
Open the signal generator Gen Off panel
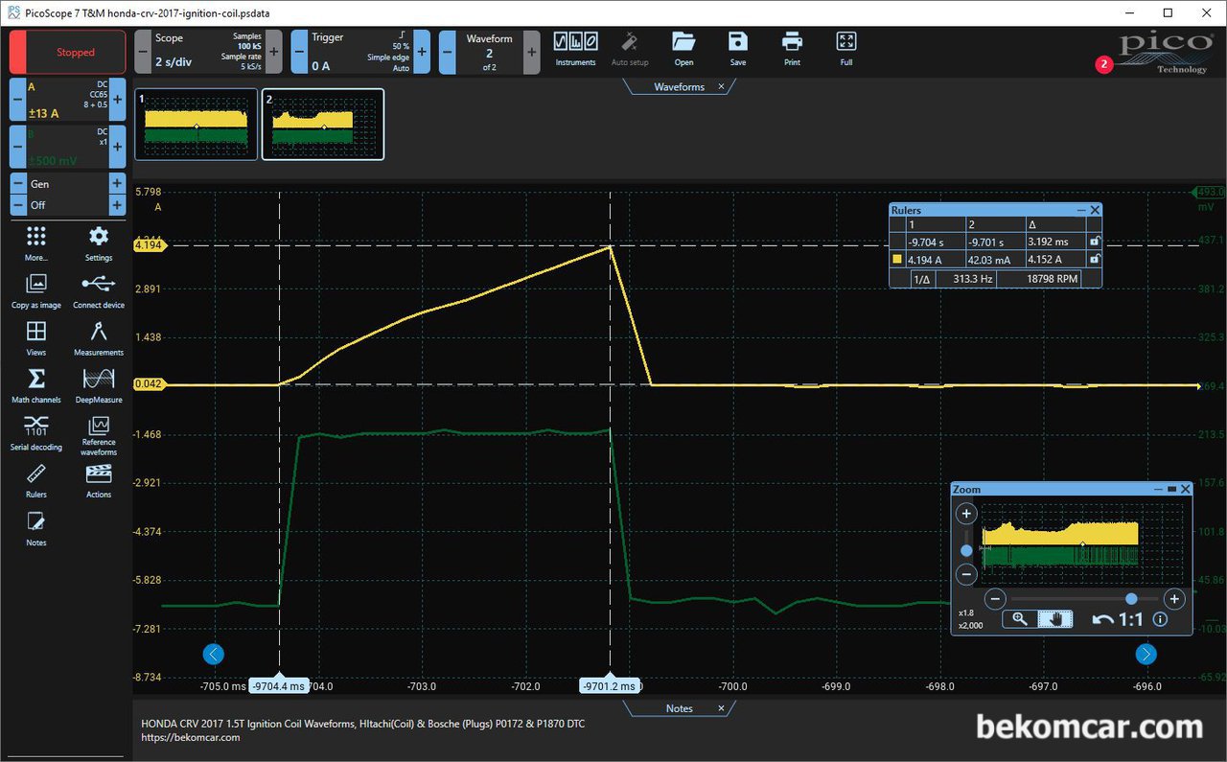point(67,195)
